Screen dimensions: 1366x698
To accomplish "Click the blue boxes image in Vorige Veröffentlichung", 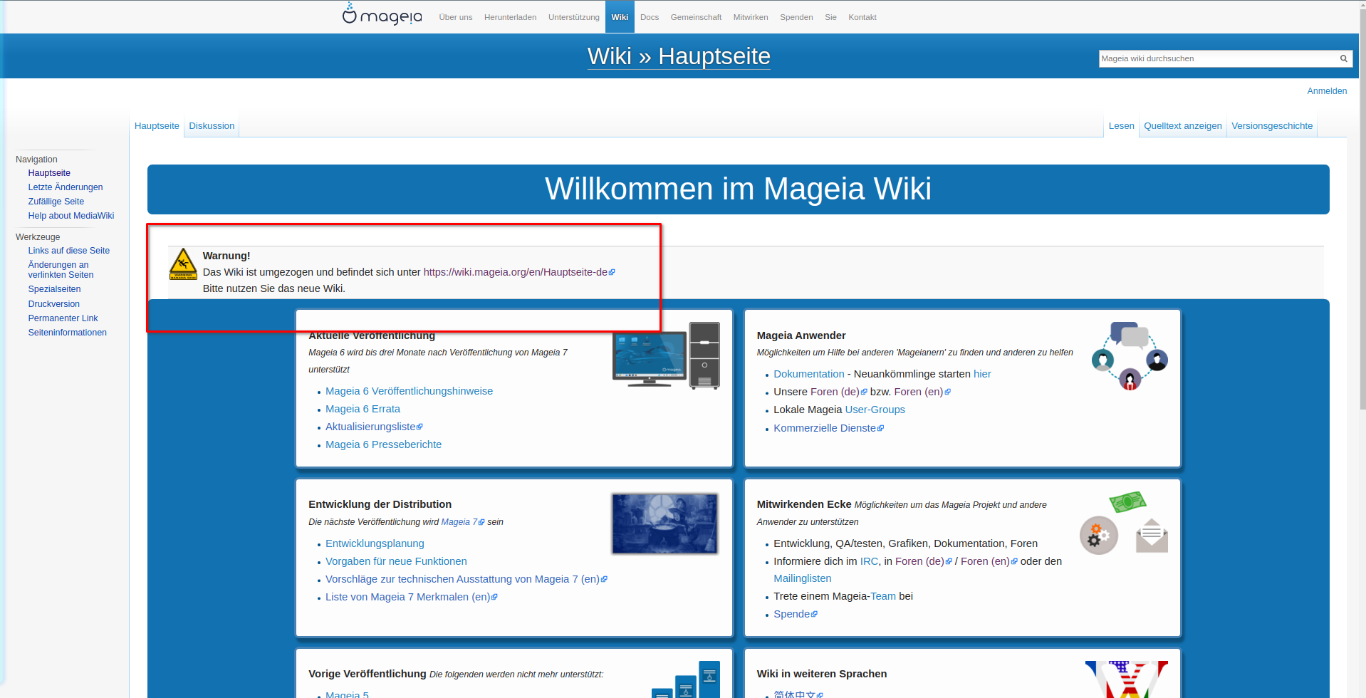I will (x=686, y=680).
